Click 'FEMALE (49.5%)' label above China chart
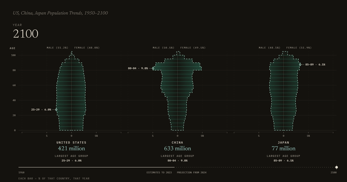This screenshot has height=182, width=347. [x=193, y=48]
